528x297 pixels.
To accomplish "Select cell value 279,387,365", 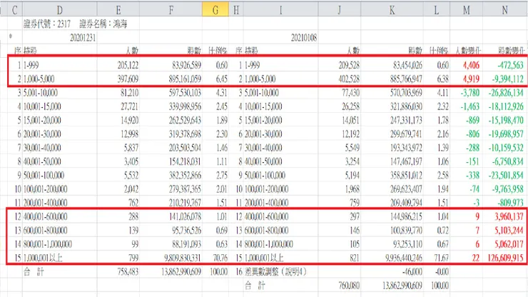I will [x=185, y=189].
